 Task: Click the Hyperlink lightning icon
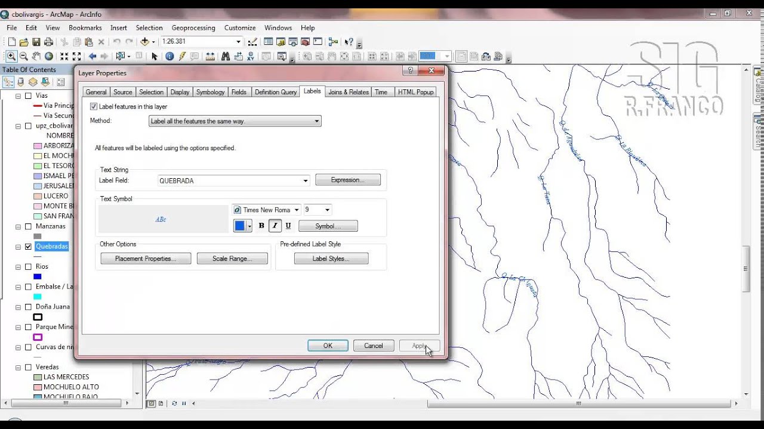click(182, 56)
